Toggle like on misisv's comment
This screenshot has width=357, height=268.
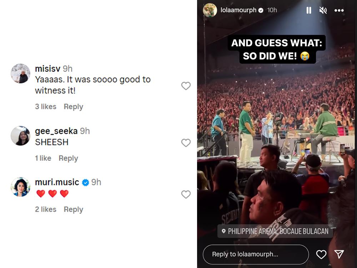pyautogui.click(x=186, y=86)
